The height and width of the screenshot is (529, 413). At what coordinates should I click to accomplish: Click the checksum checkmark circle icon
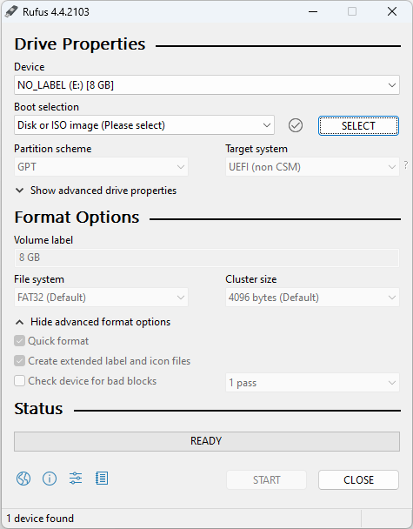(x=296, y=125)
